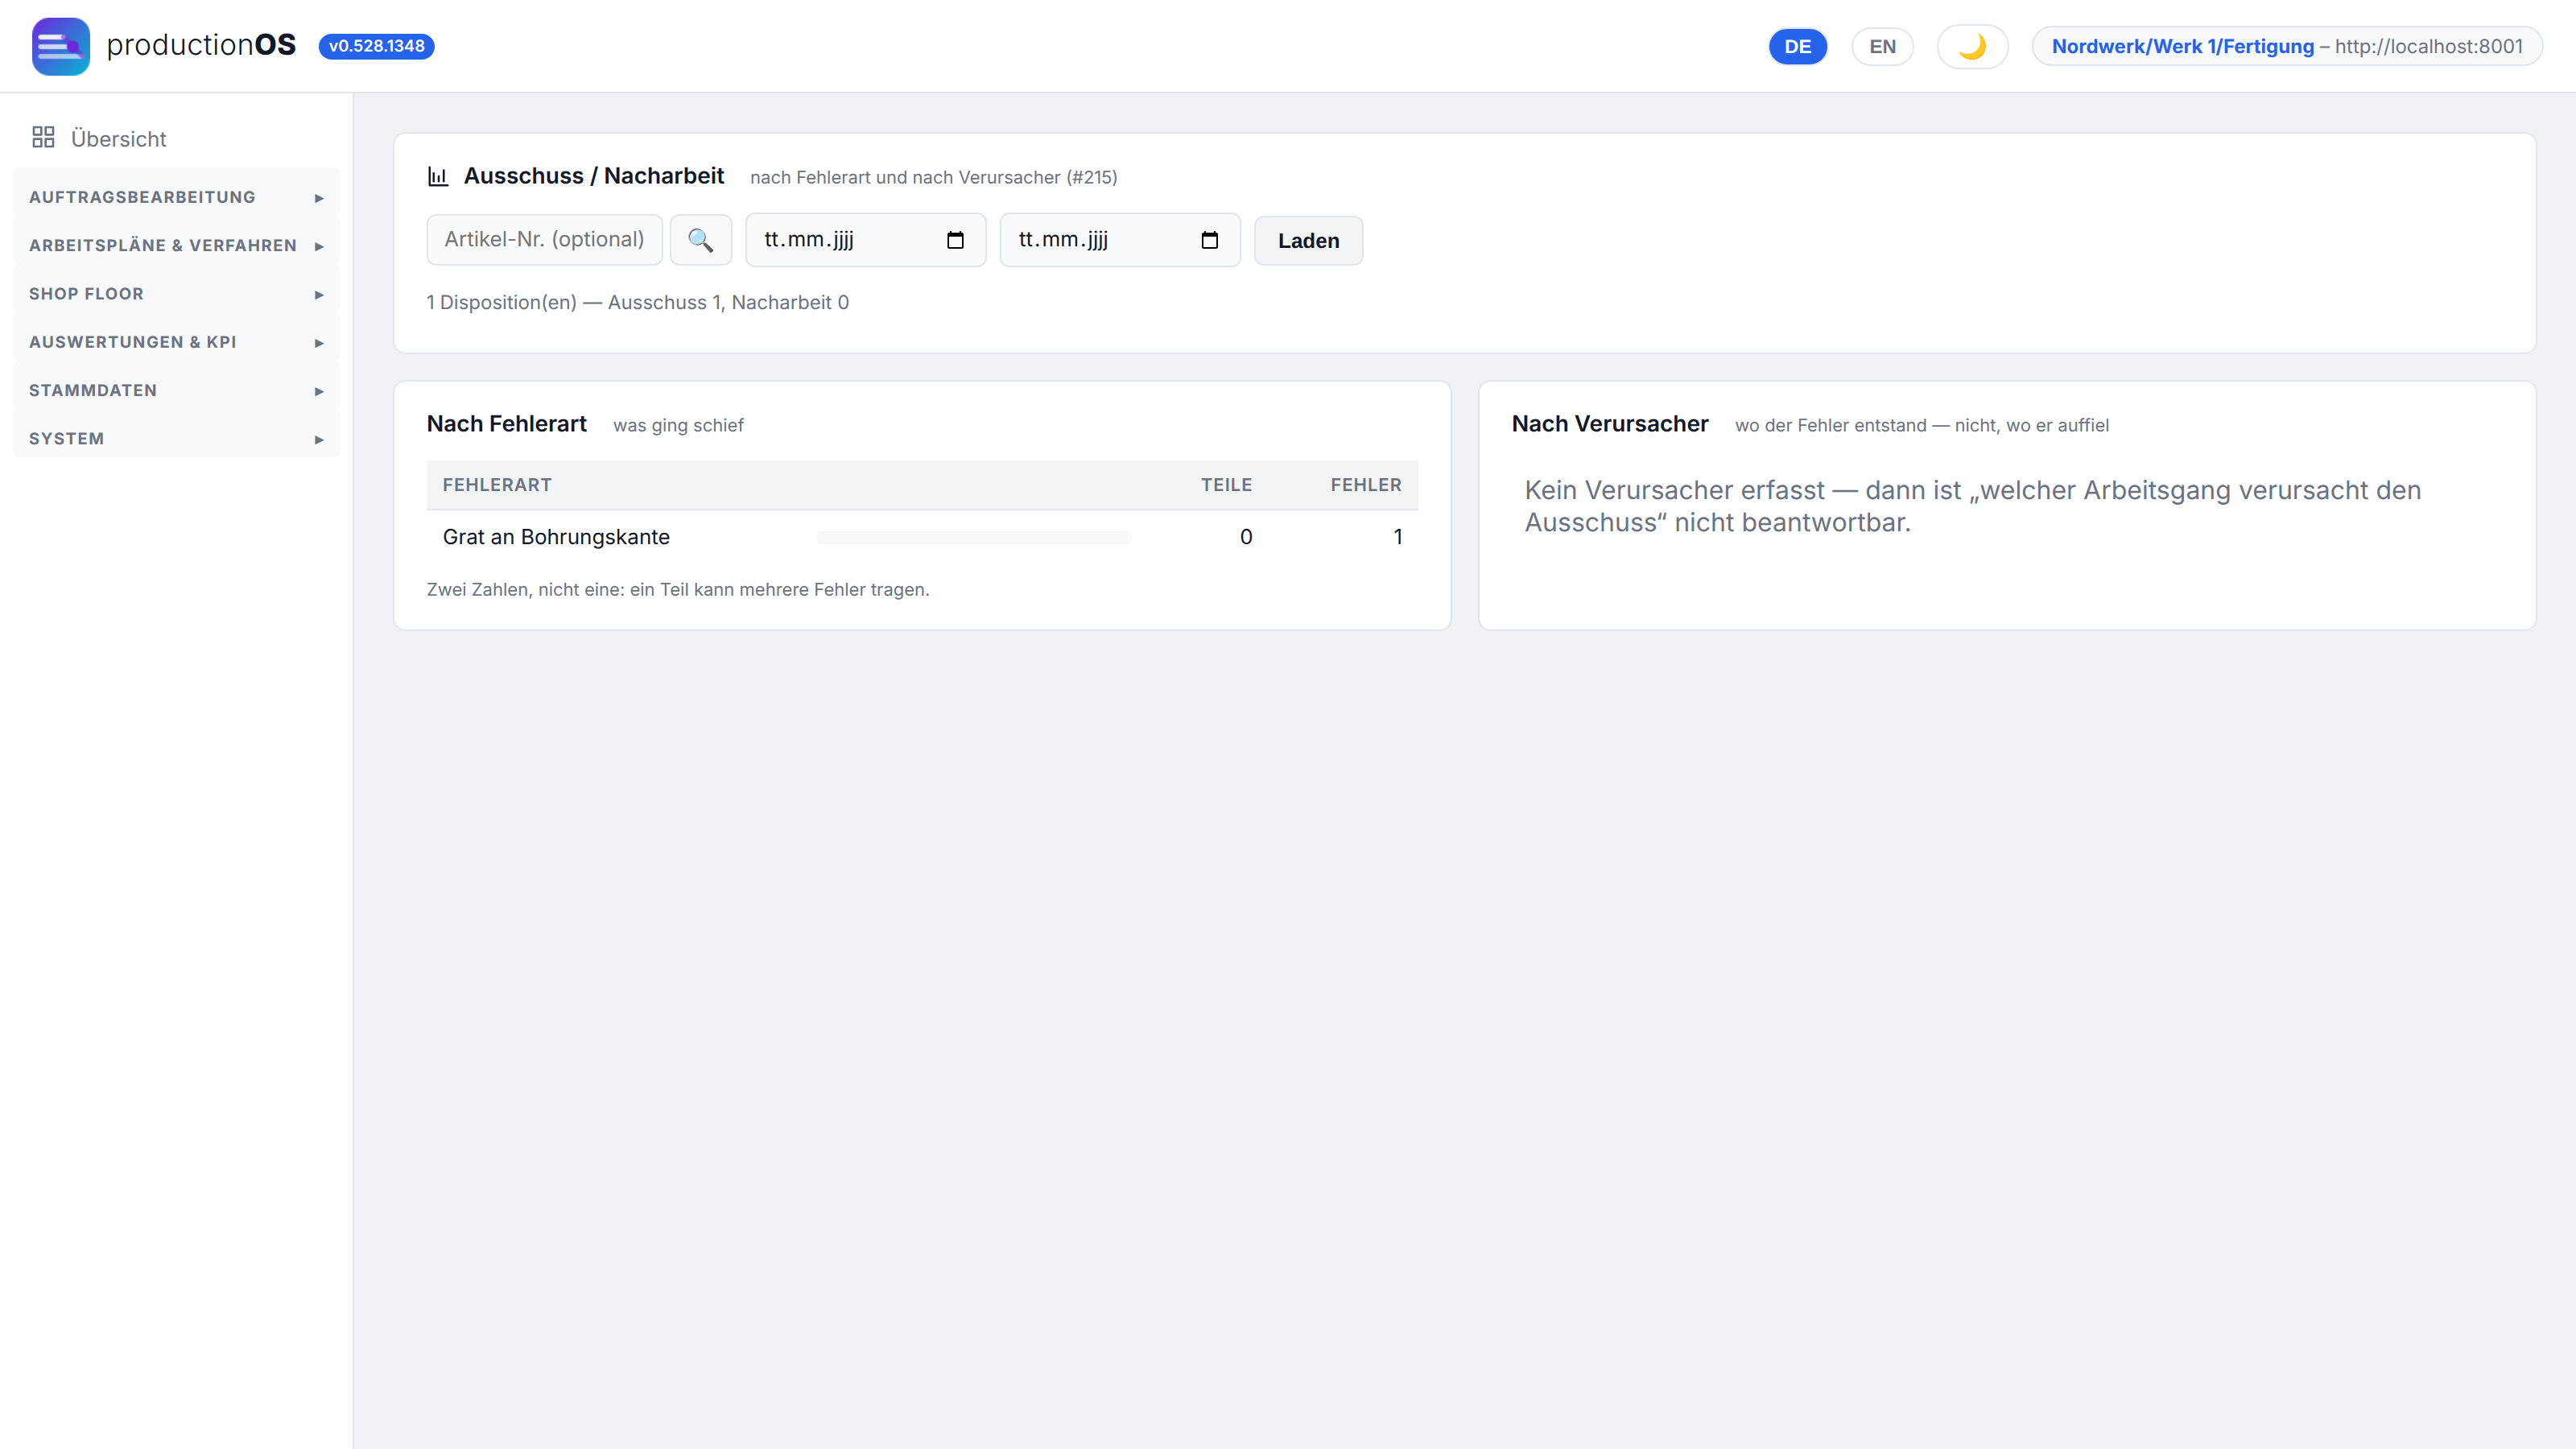The image size is (2576, 1449).
Task: Open the first date field's calendar icon
Action: 955,240
